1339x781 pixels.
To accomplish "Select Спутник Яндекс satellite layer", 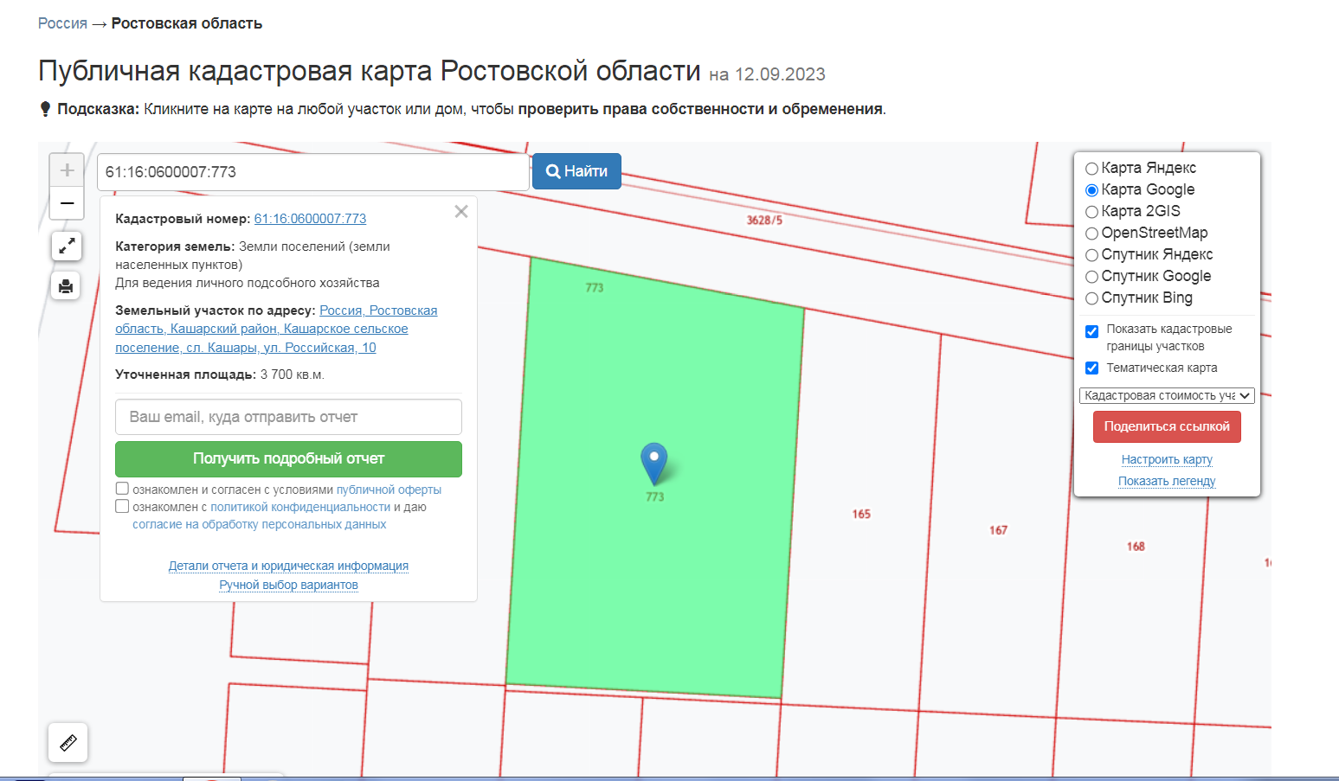I will pos(1092,255).
